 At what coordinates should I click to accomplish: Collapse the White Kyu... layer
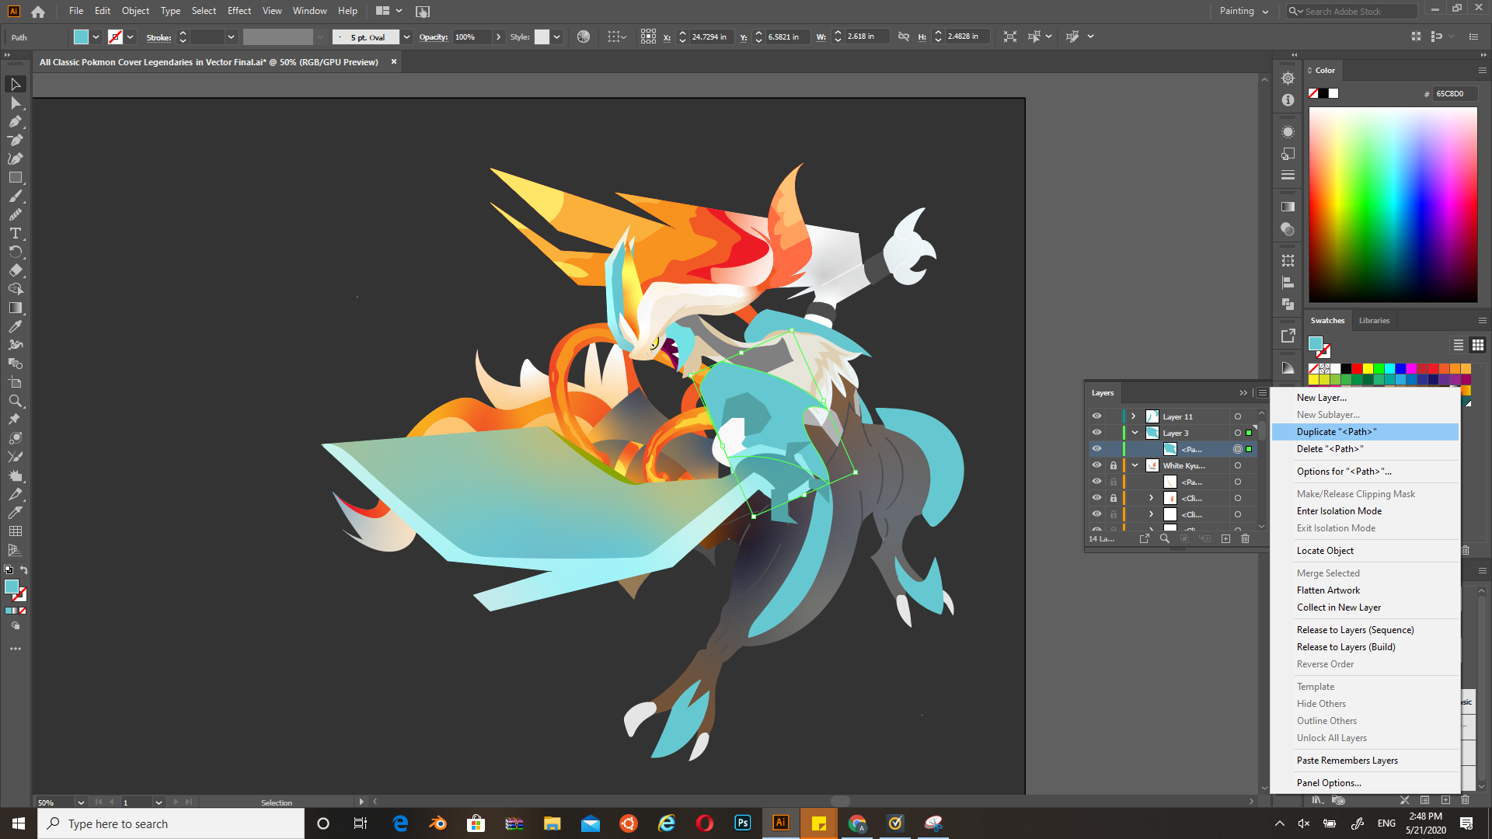pos(1135,465)
